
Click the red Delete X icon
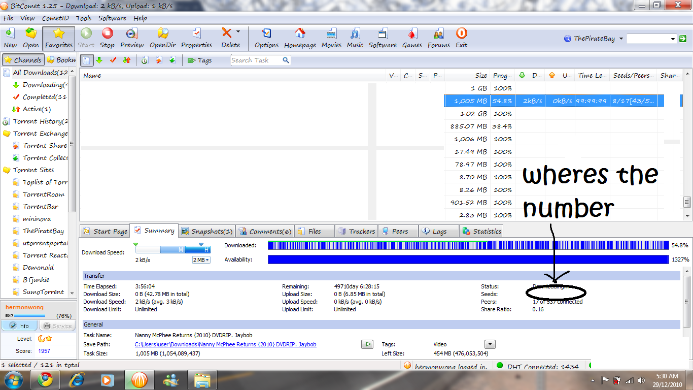click(227, 34)
